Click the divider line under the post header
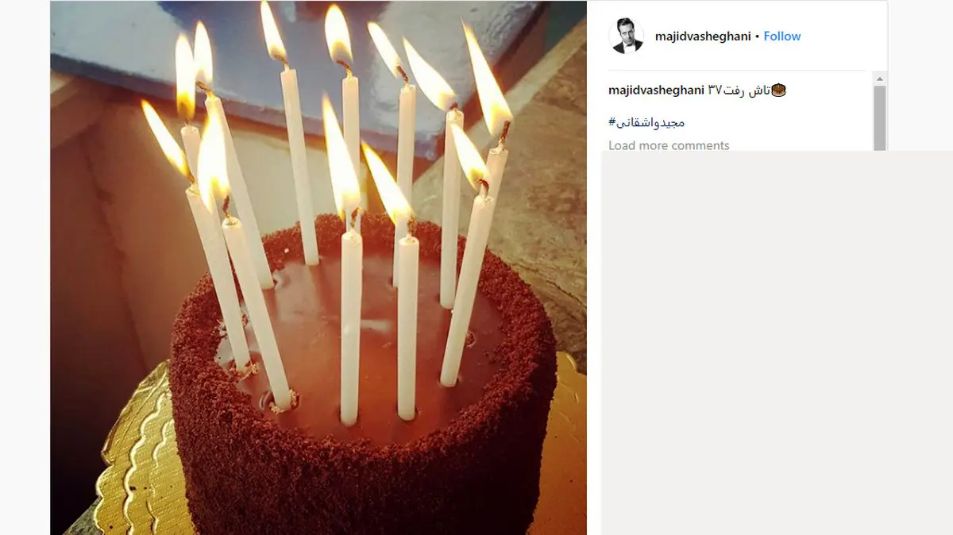This screenshot has height=535, width=953. (x=737, y=71)
